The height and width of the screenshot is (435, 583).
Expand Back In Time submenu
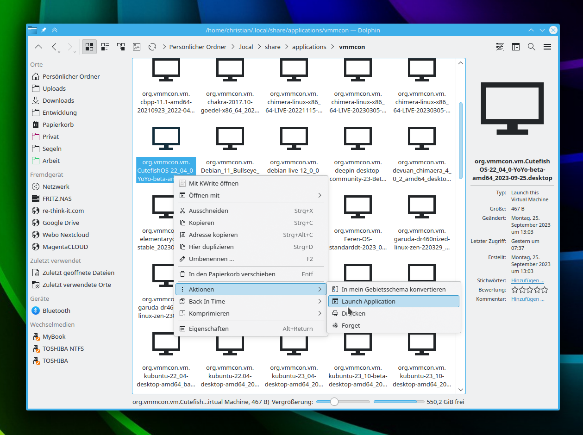pos(251,301)
